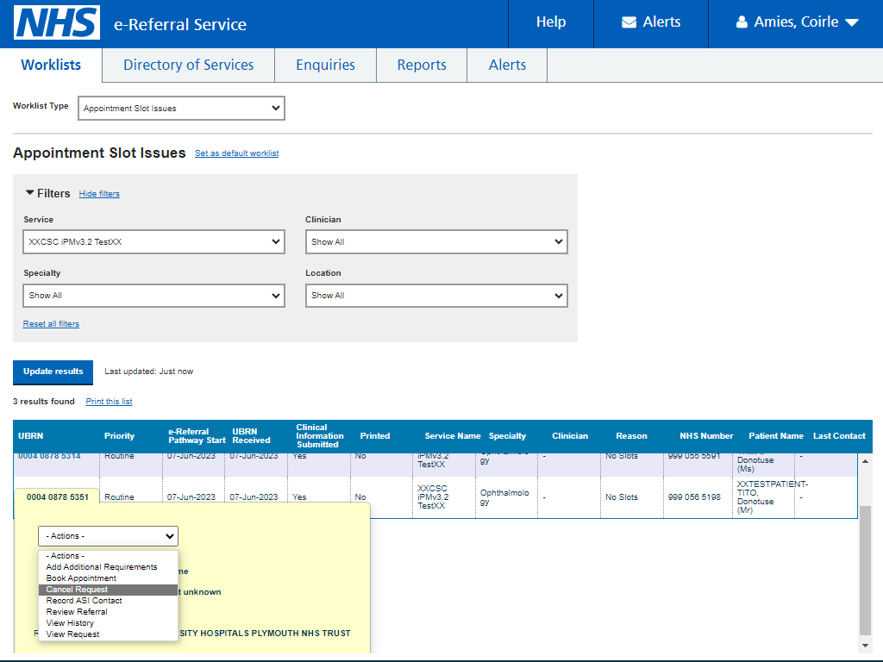The image size is (883, 662).
Task: Click No Slots reason in 5351 row
Action: pyautogui.click(x=622, y=497)
